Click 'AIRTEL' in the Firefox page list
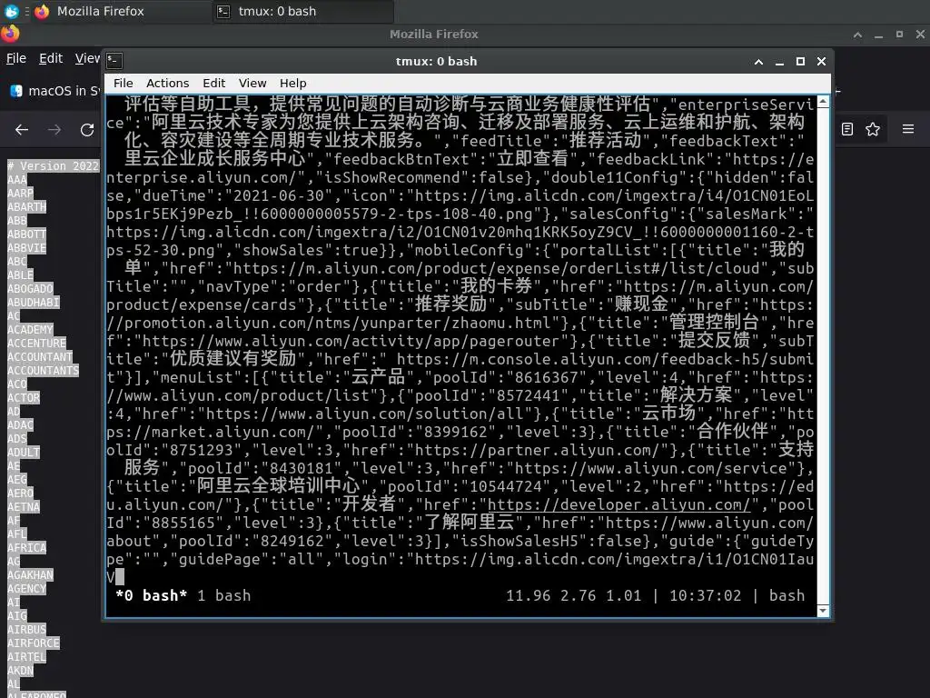 26,657
